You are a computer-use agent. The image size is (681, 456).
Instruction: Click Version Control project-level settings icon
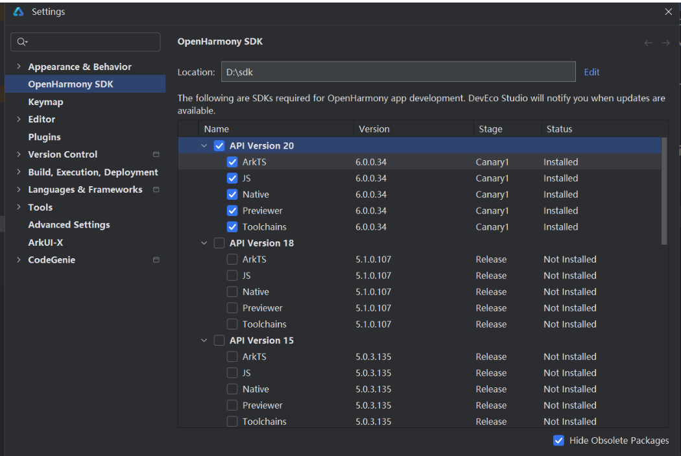pos(156,154)
